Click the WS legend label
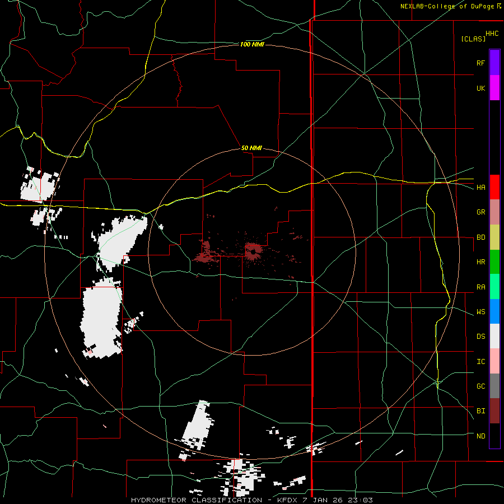This screenshot has height=504, width=504. pos(480,312)
